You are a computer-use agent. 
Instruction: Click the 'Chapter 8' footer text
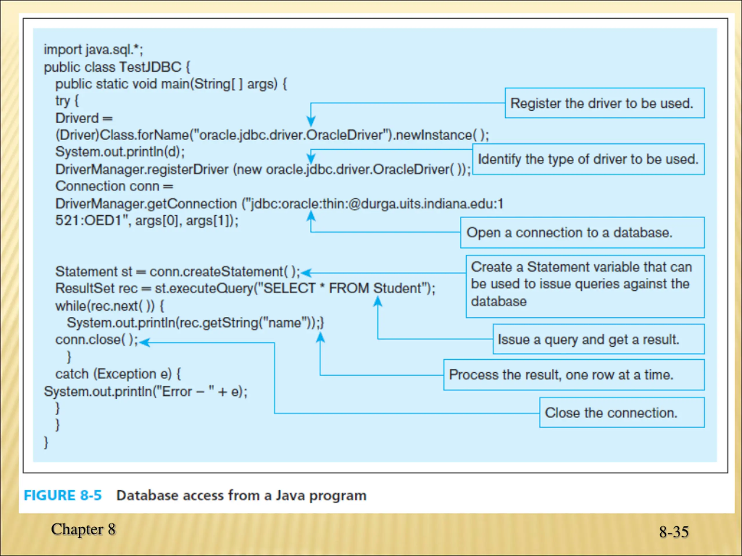(83, 530)
